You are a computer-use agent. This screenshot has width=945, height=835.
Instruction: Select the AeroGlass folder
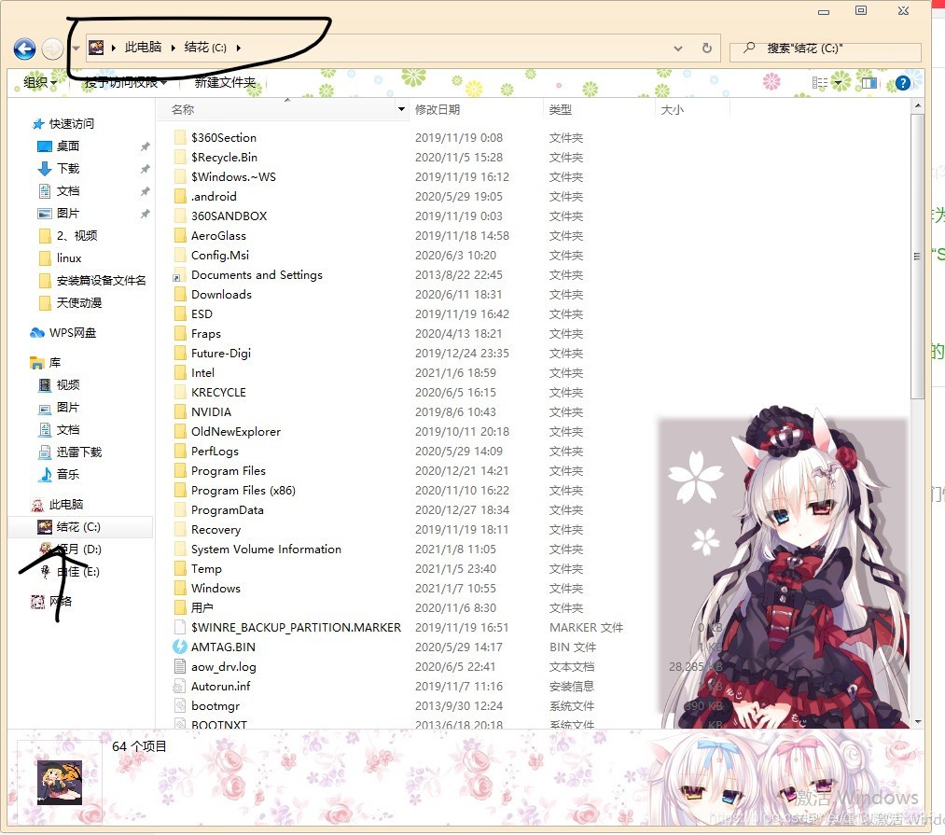(218, 236)
